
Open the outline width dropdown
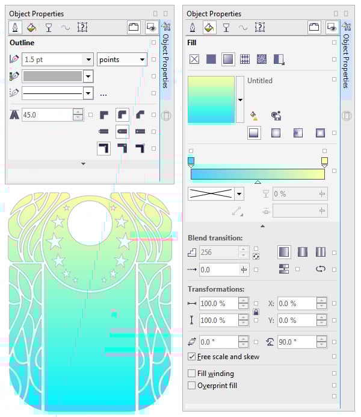point(88,59)
